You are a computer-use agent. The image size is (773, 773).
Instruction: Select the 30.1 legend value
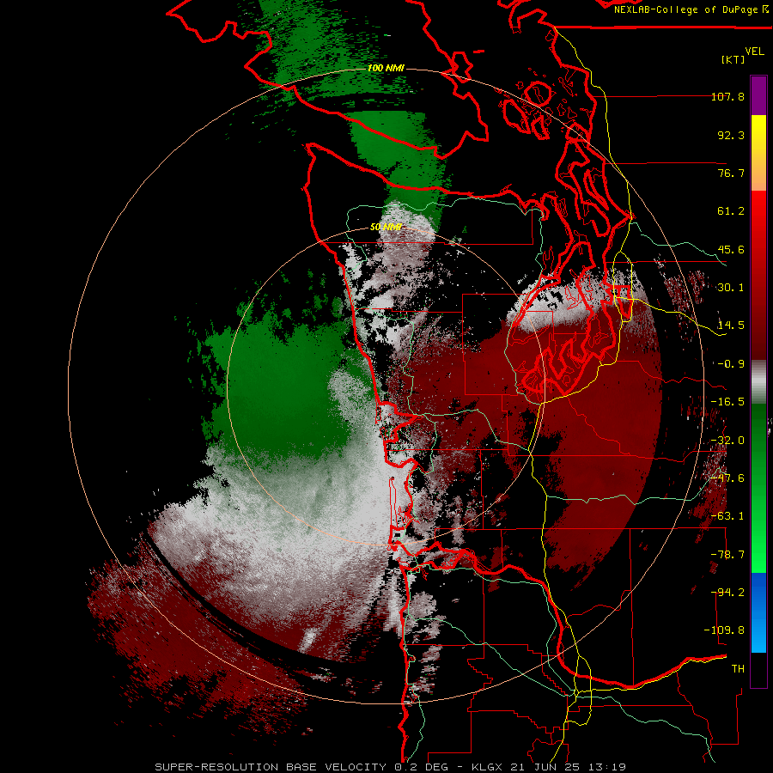click(x=731, y=288)
